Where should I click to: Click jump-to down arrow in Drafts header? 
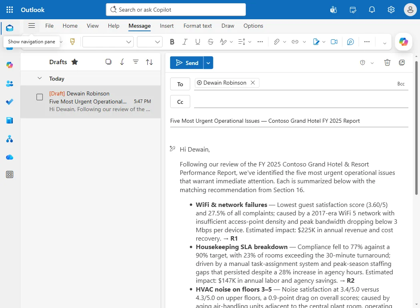(x=122, y=62)
